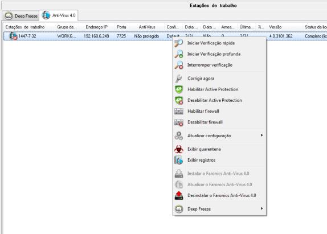Click the red uninstall Faronics Anti-Virus icon
Viewport: 327px width, 234px height.
(x=179, y=196)
